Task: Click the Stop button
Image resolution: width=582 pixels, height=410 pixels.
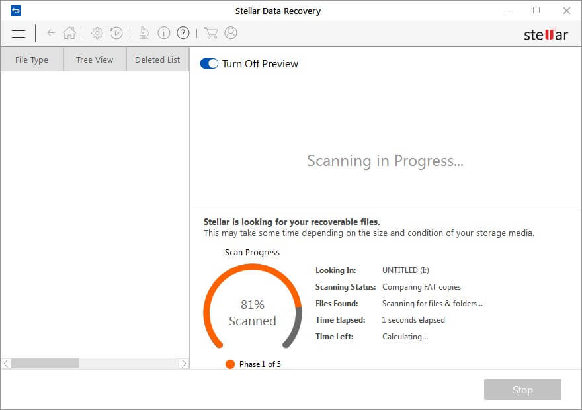Action: pyautogui.click(x=522, y=389)
